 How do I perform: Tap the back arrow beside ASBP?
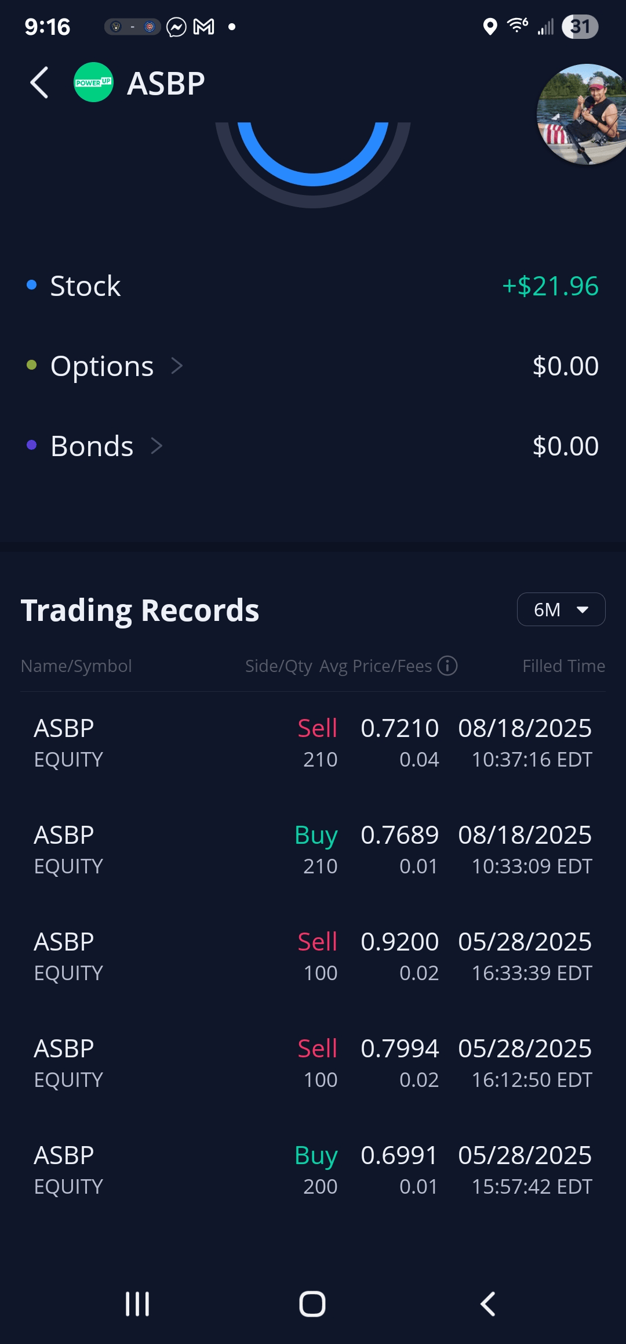click(x=39, y=83)
